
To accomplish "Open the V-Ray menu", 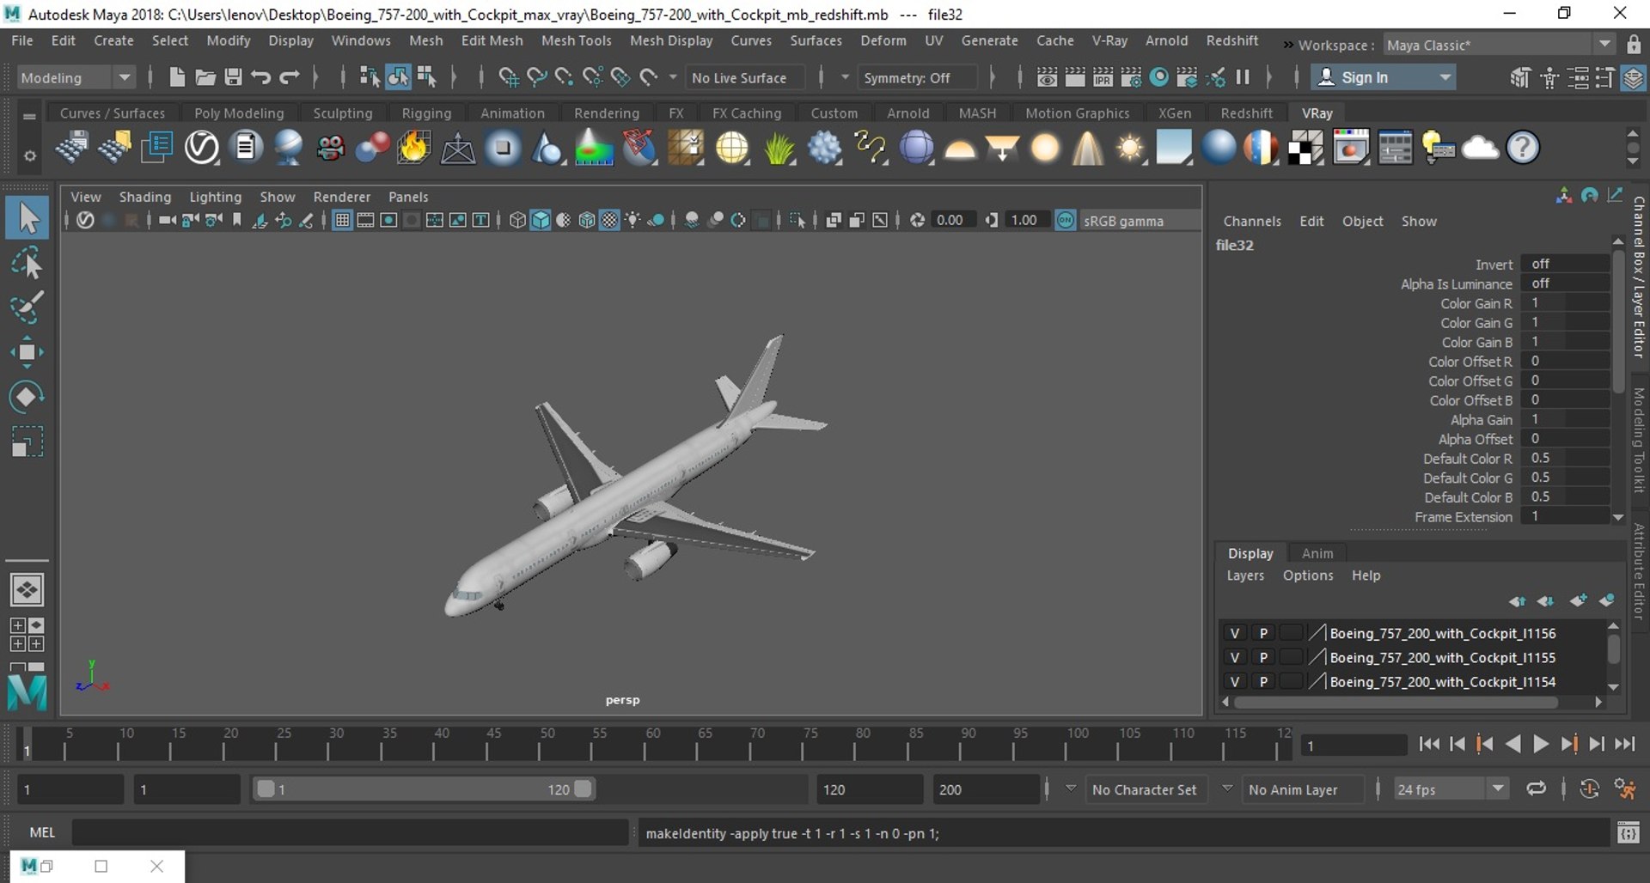I will [1109, 40].
